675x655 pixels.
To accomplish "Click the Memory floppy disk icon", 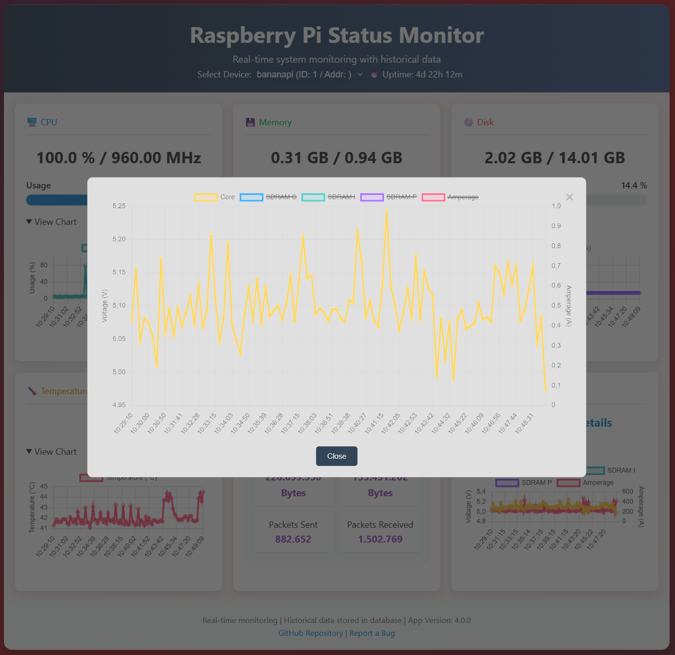I will tap(250, 122).
